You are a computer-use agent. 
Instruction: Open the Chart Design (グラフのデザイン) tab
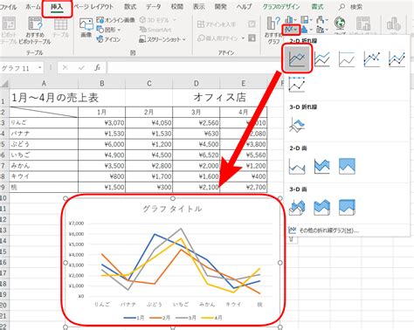click(x=280, y=6)
